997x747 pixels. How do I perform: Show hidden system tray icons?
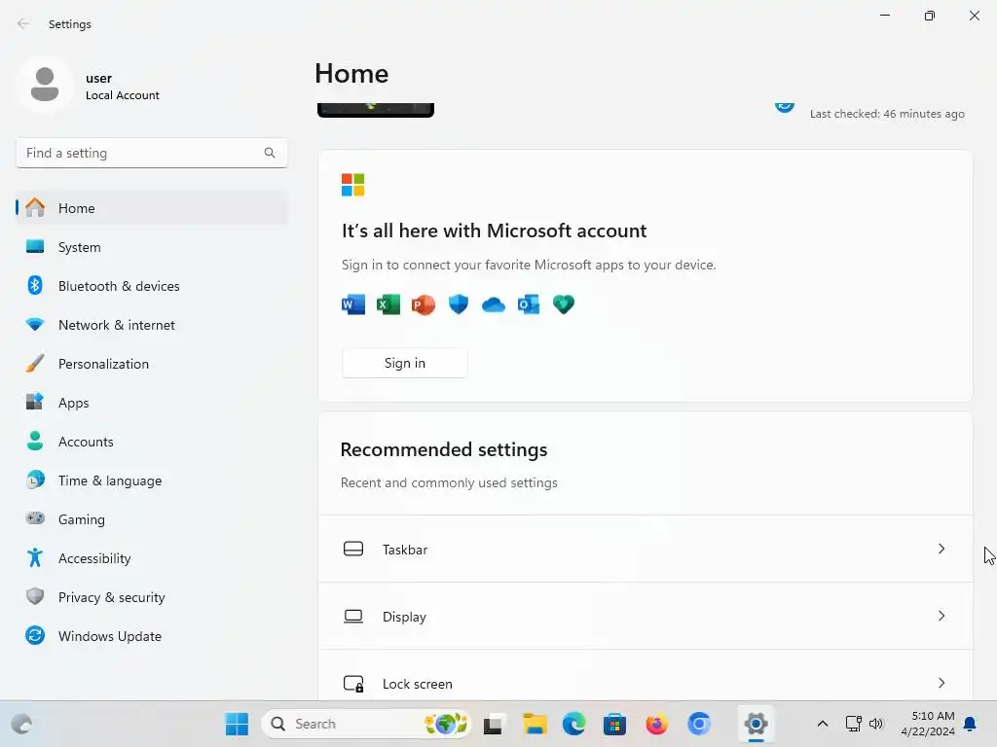coord(822,724)
